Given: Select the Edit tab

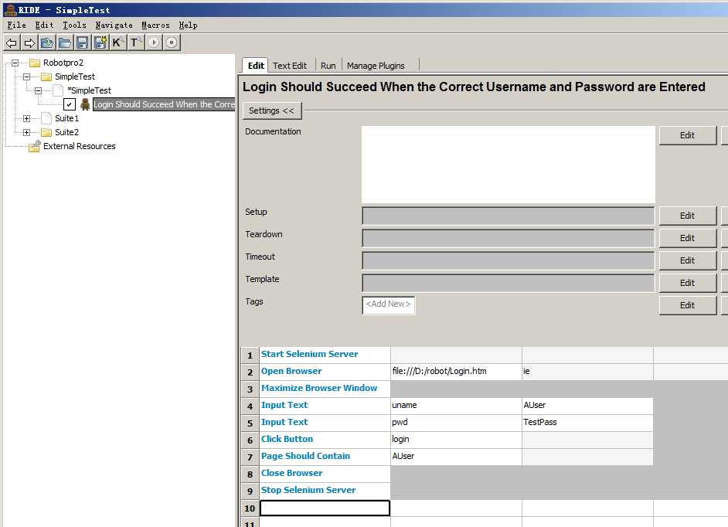Looking at the screenshot, I should (256, 66).
